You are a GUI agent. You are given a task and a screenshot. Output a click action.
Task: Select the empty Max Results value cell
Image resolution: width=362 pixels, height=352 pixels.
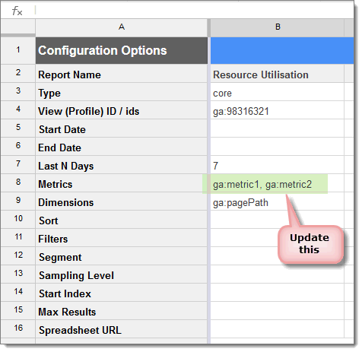[278, 312]
